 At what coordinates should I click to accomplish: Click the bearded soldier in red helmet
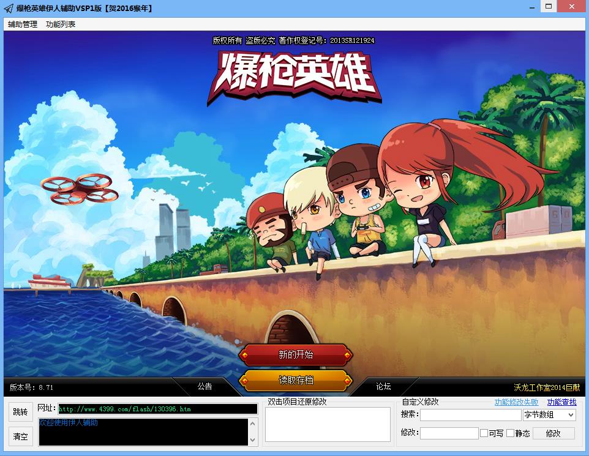[272, 230]
